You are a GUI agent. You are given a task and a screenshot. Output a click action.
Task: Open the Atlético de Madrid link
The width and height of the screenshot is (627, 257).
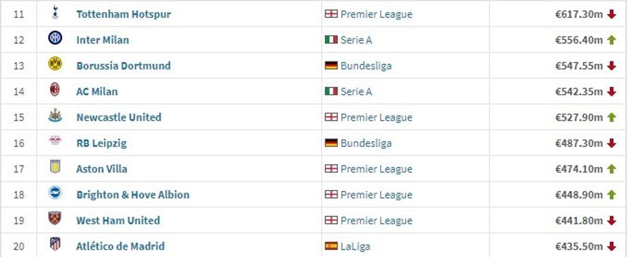120,246
